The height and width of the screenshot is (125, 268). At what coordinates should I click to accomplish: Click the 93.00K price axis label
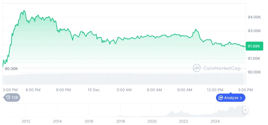pos(254,31)
